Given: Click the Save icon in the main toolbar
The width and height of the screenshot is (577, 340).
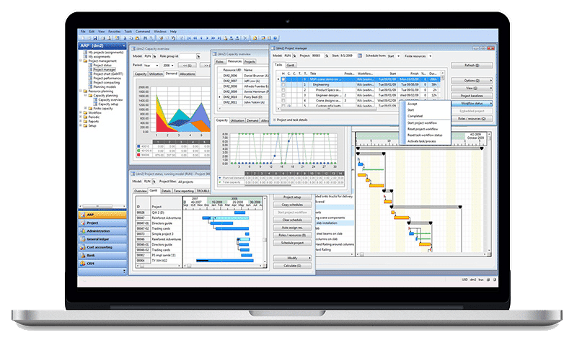Looking at the screenshot, I should (x=94, y=38).
